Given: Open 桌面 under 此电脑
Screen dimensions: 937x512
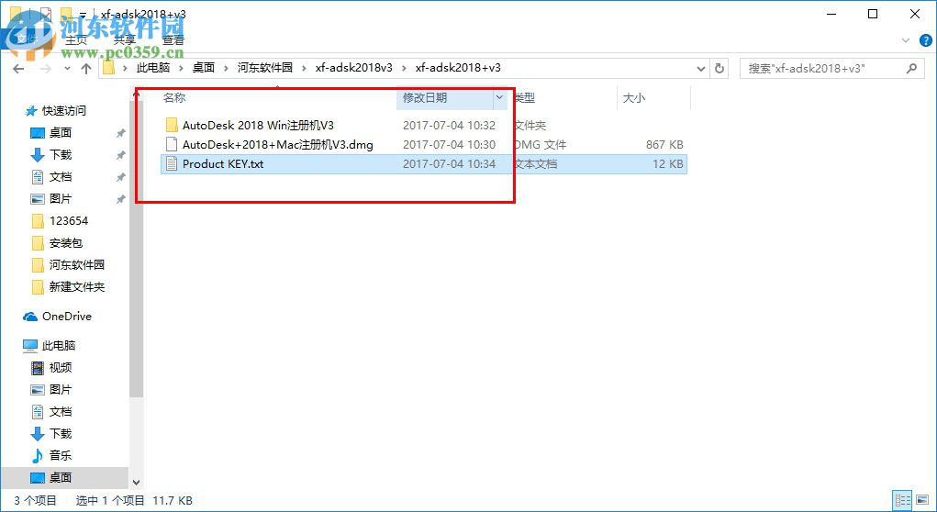Looking at the screenshot, I should point(61,477).
